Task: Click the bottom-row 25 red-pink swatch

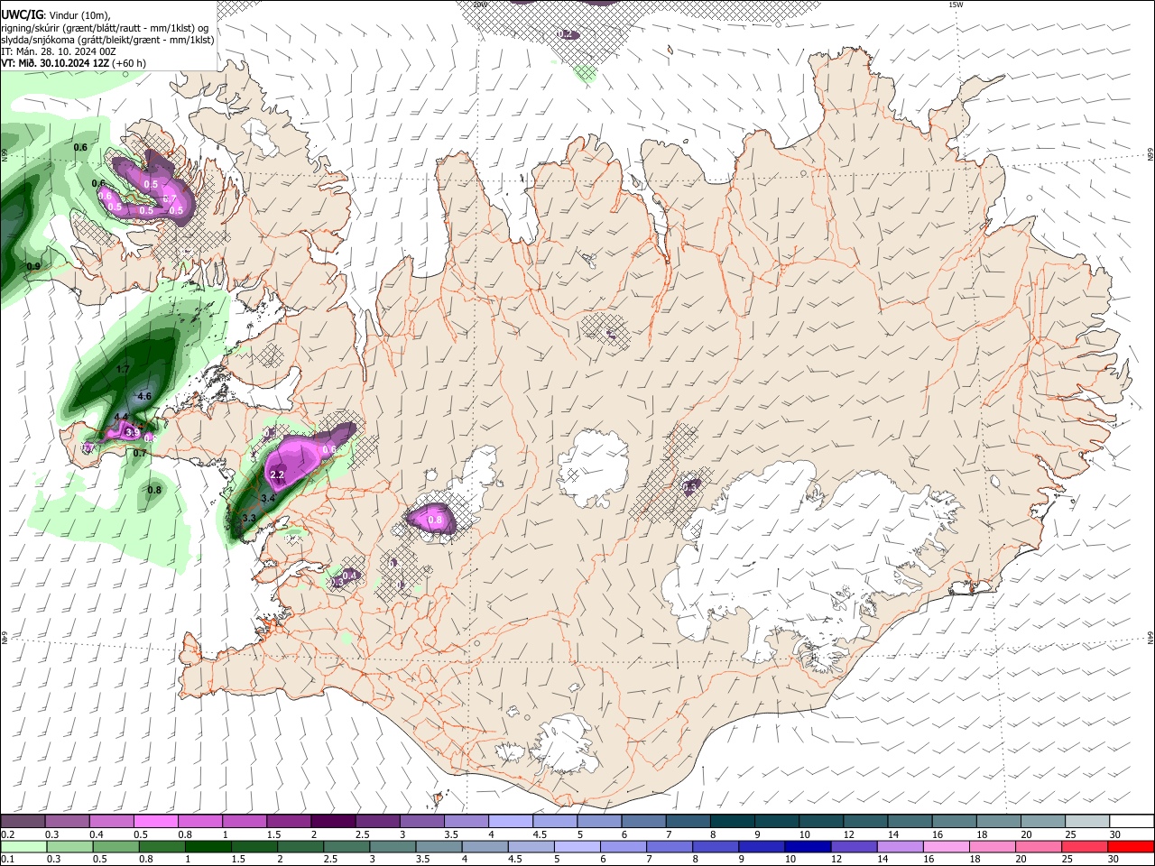Action: [x=1085, y=846]
